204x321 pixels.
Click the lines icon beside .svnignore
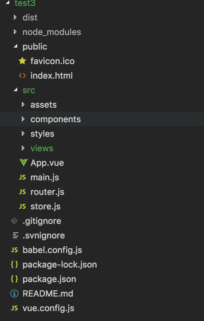coord(15,235)
